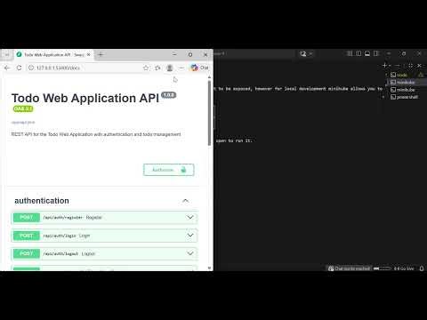Open the openapi.json link

click(x=23, y=122)
